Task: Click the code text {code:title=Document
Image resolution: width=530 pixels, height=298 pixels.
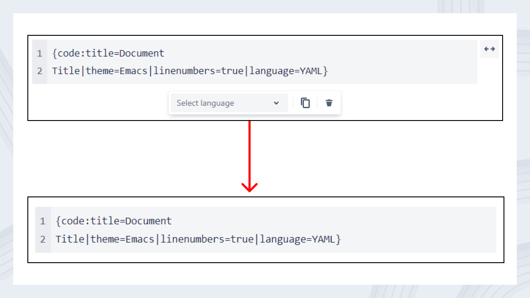Action: pos(108,53)
